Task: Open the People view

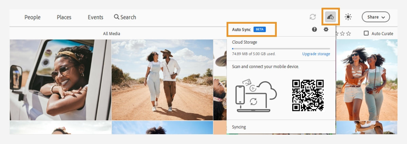Action: click(x=33, y=17)
